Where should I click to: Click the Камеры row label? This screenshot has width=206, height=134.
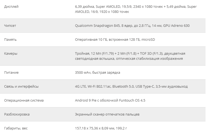pyautogui.click(x=11, y=53)
